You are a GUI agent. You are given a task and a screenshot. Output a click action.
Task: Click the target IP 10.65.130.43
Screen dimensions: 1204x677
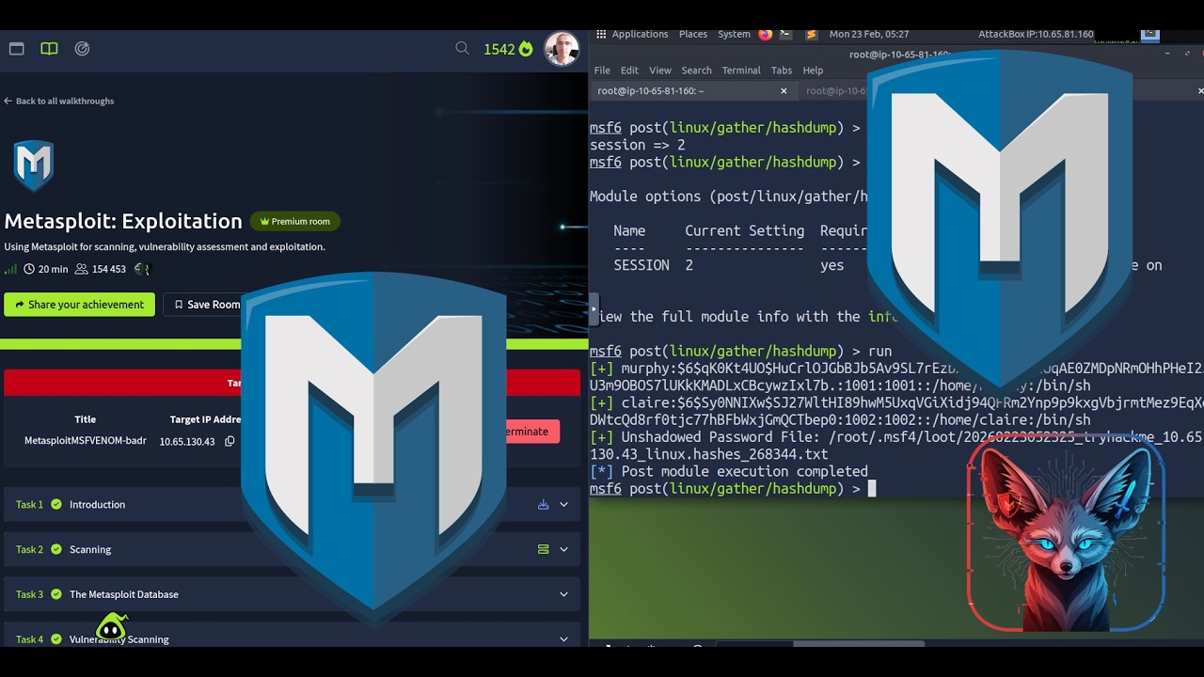coord(187,441)
